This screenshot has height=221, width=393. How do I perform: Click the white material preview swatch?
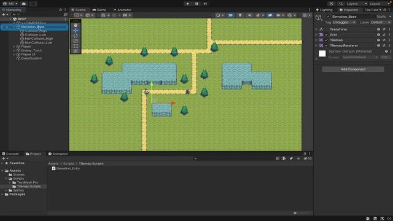click(322, 53)
